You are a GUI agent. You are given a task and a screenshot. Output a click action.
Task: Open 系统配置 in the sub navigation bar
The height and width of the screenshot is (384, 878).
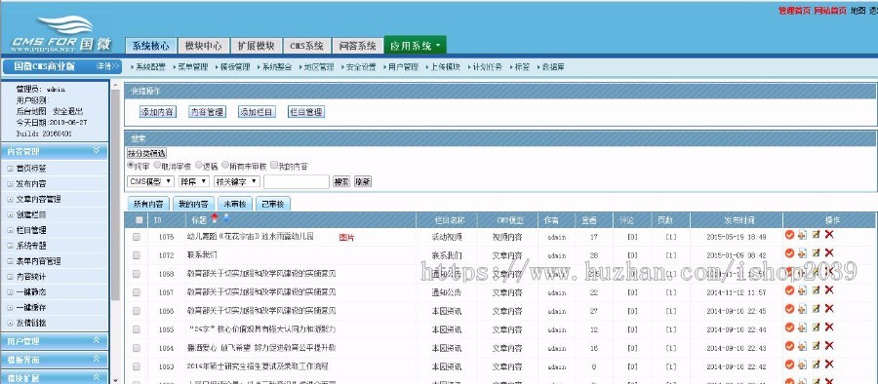[x=150, y=66]
